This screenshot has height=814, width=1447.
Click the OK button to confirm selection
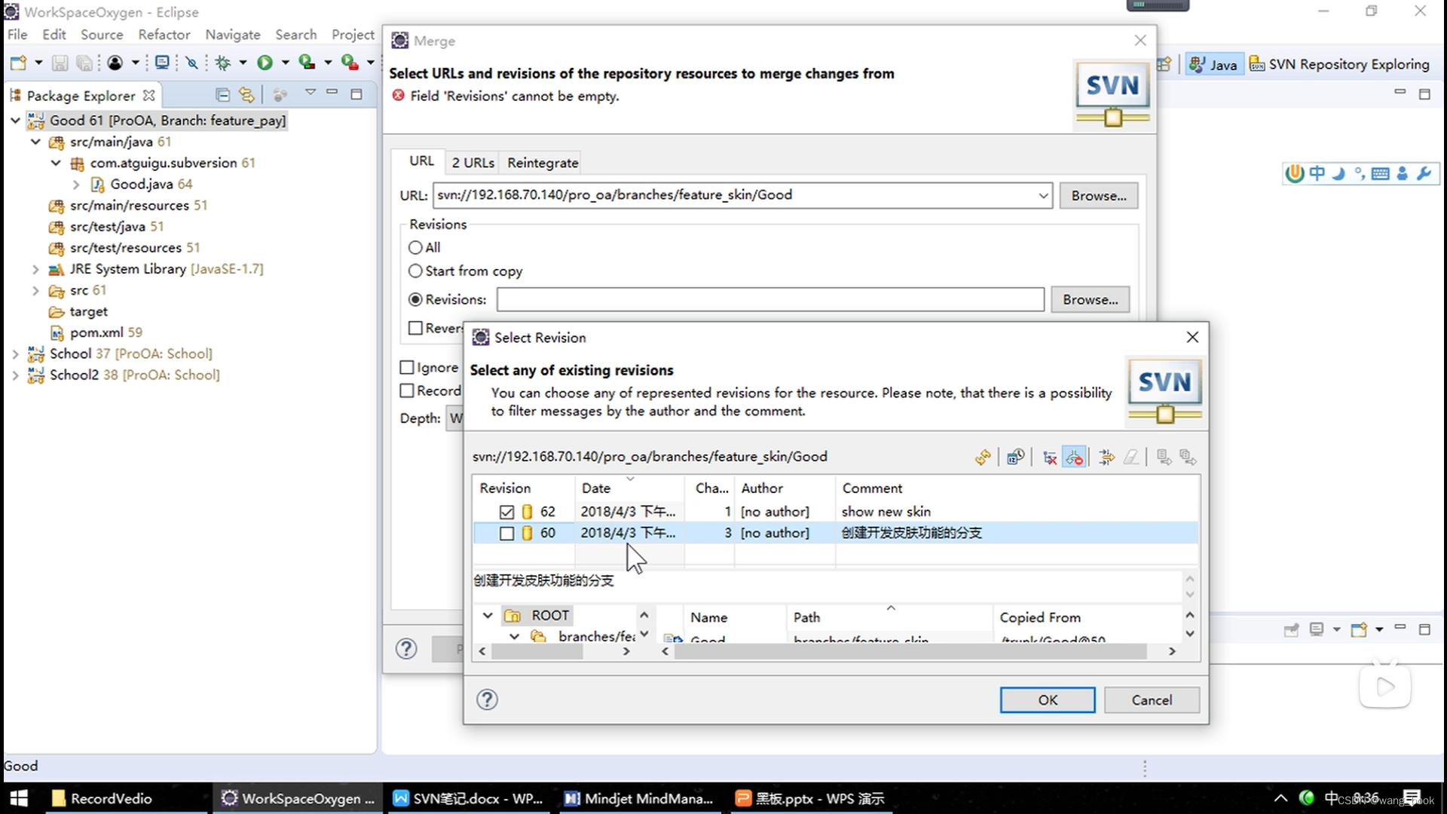[x=1048, y=699]
